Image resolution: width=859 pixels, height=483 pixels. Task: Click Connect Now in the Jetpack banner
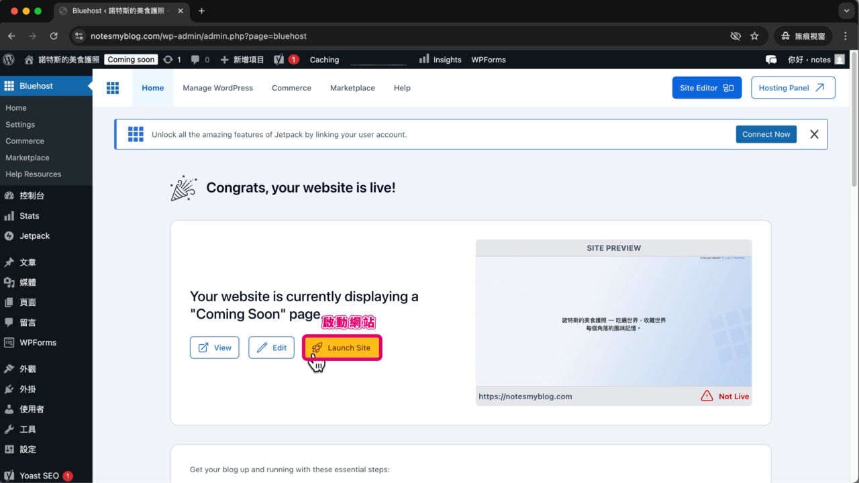pos(766,134)
